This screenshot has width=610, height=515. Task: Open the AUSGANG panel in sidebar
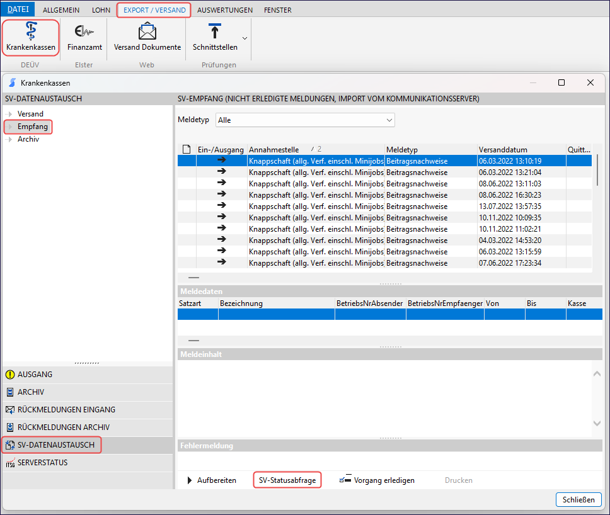pos(35,375)
